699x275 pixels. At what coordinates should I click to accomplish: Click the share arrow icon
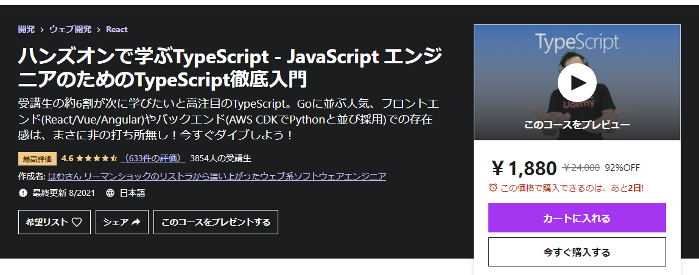136,222
